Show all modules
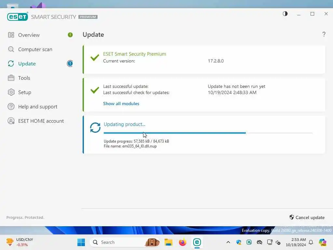The height and width of the screenshot is (250, 333). (x=121, y=104)
